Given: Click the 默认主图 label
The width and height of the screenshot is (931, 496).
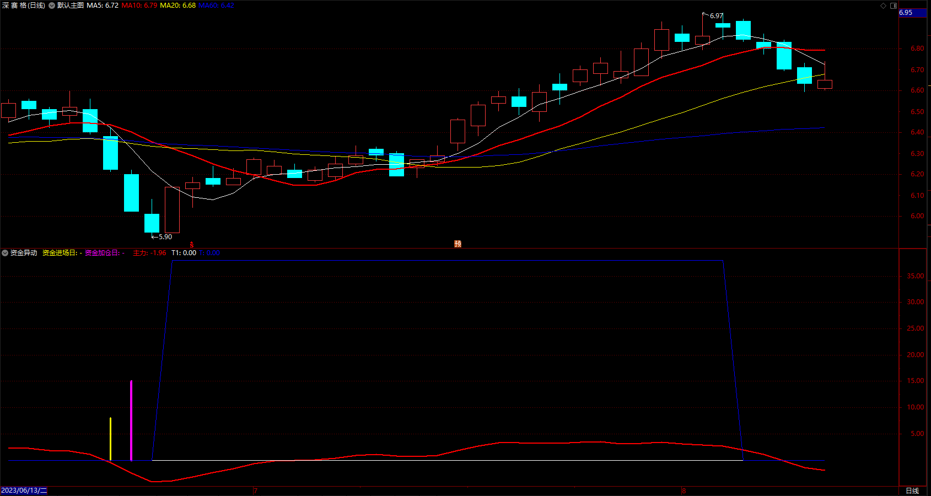Looking at the screenshot, I should pos(71,6).
